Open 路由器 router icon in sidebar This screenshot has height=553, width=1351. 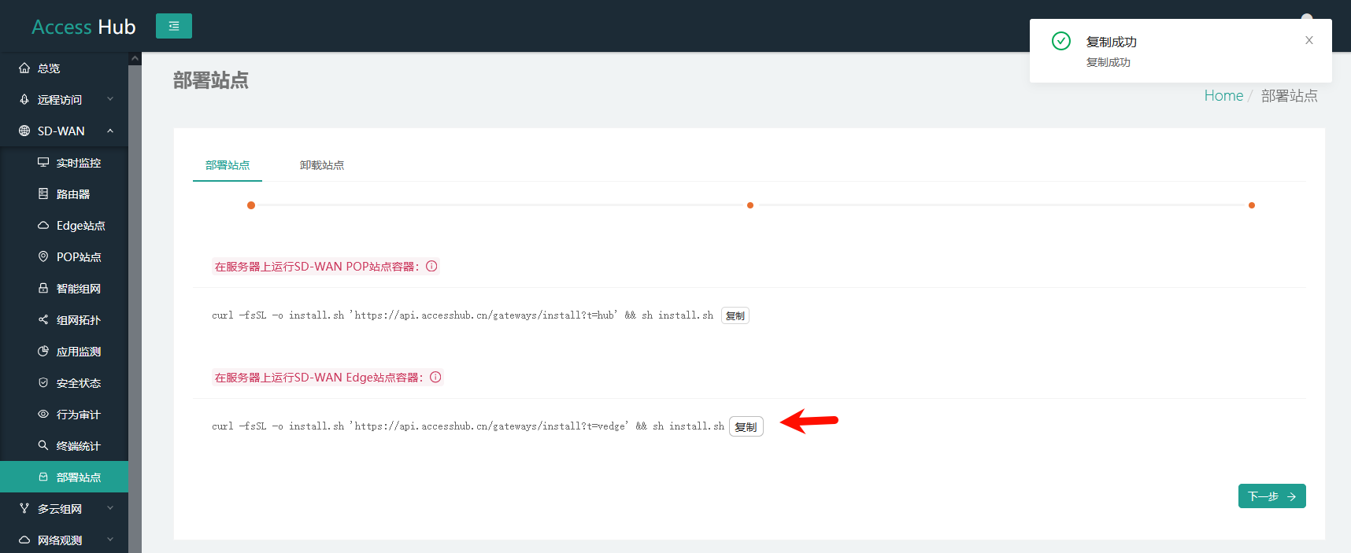43,194
